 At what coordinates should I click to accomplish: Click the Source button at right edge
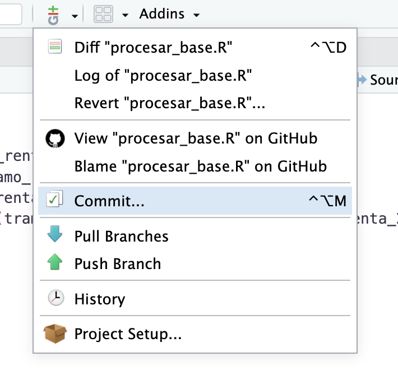pyautogui.click(x=379, y=80)
